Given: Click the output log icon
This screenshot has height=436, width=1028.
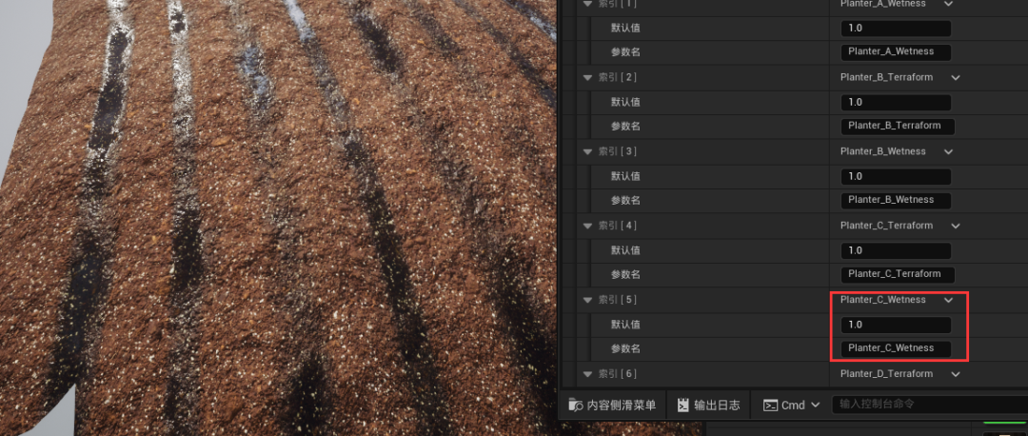Looking at the screenshot, I should pos(683,406).
